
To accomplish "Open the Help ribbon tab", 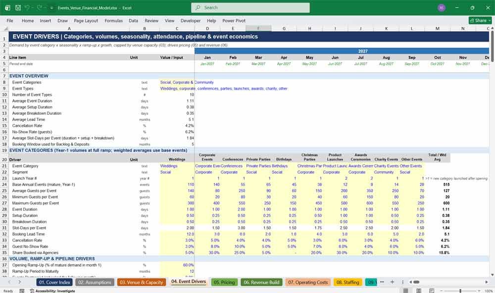I will point(211,20).
